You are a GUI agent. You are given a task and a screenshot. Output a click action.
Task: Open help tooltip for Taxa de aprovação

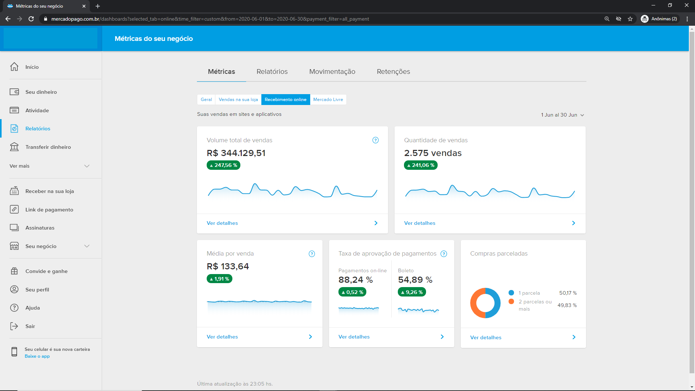pyautogui.click(x=444, y=254)
